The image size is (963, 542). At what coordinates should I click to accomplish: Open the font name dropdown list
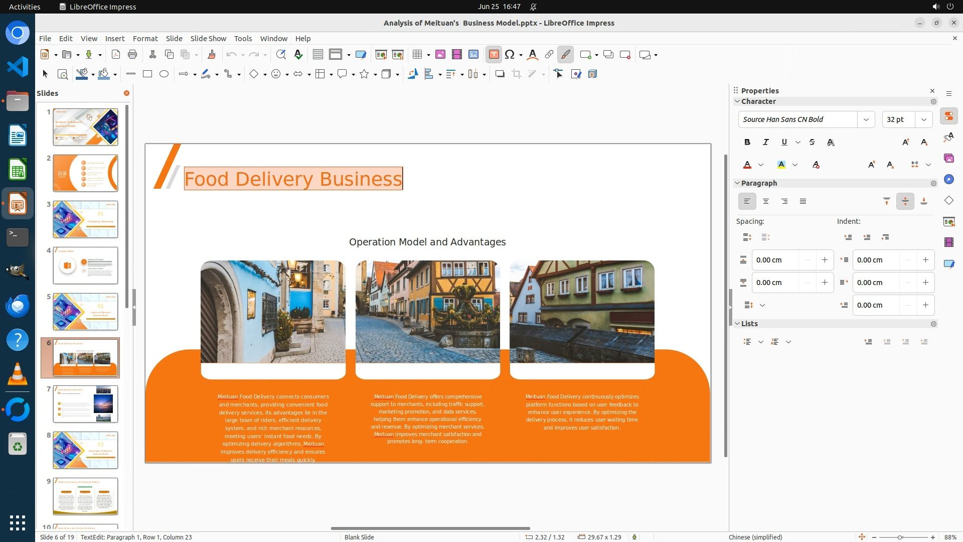[866, 119]
